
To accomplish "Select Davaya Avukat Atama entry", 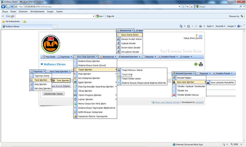I will coord(130,39).
